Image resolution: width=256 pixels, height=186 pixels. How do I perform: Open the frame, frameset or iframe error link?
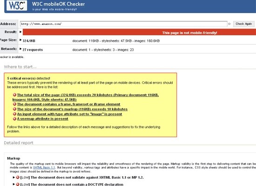[68, 104]
